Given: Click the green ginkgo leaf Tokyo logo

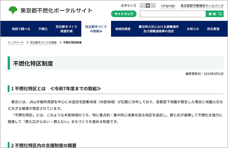Looking at the screenshot, I should [13, 10].
